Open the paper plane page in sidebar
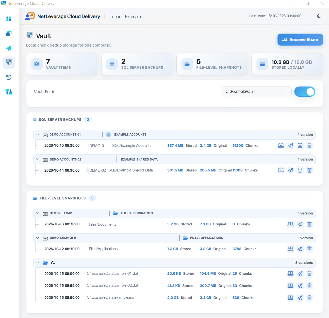The width and height of the screenshot is (329, 318). pos(9,48)
